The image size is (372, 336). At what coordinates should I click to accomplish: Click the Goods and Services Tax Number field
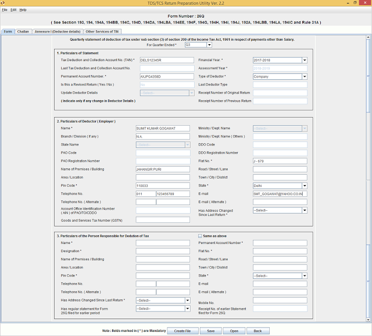(163, 220)
